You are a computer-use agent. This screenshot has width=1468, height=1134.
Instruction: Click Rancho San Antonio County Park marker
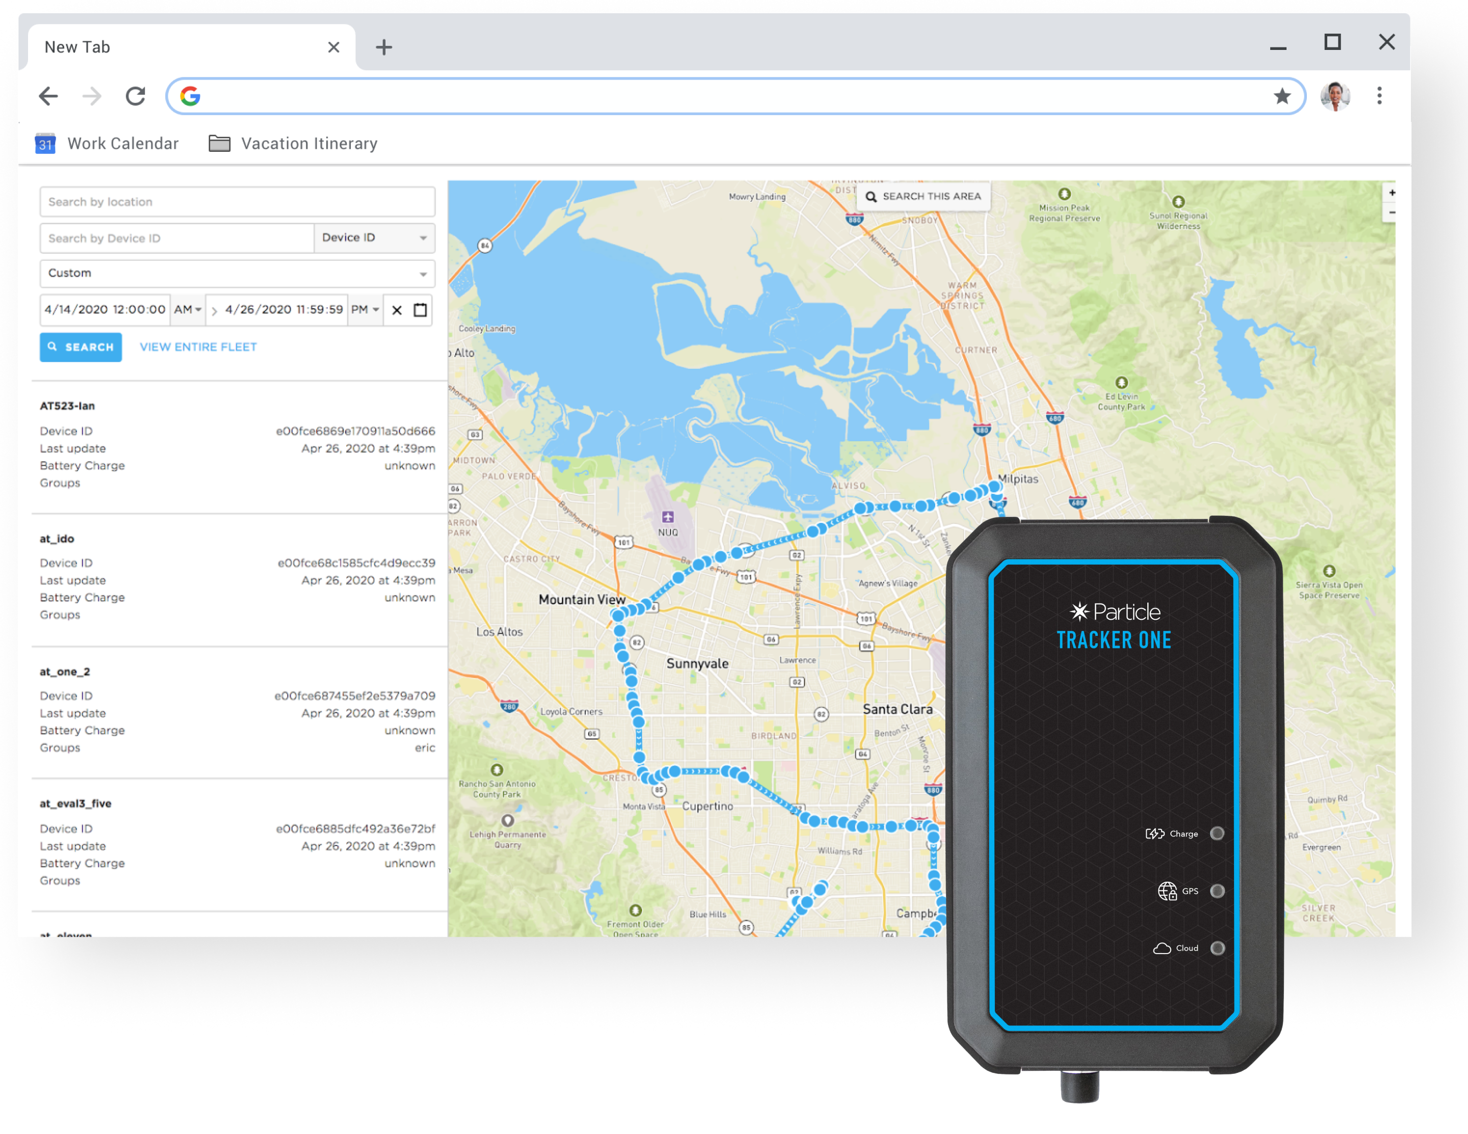click(x=497, y=770)
